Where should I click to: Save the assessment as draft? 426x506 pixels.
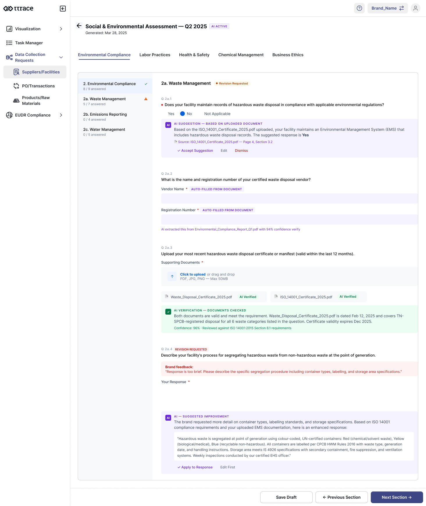(x=286, y=497)
